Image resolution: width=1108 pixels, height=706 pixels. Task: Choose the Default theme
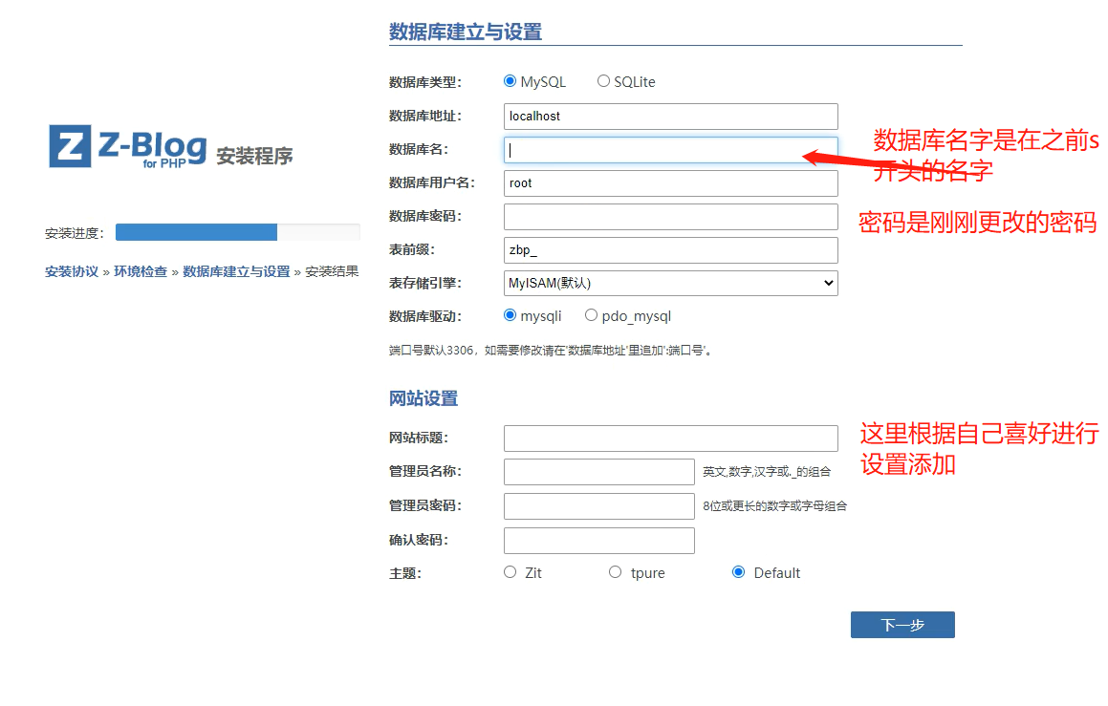[x=738, y=571]
